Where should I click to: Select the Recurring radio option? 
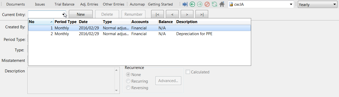click(x=128, y=81)
